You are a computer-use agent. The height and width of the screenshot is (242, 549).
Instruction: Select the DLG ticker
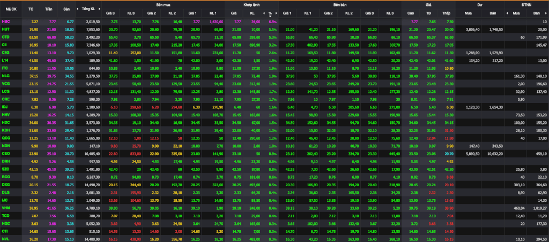tap(5, 192)
